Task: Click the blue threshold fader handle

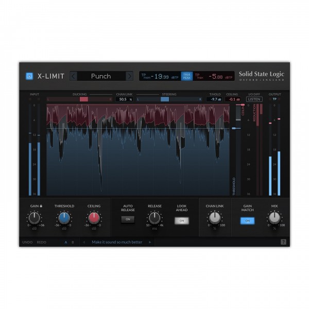Action: pyautogui.click(x=234, y=128)
